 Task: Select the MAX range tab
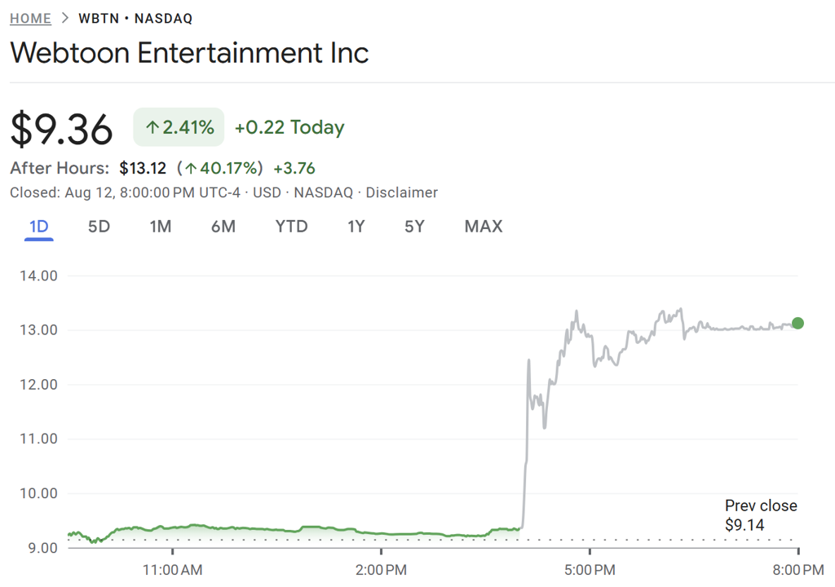click(484, 227)
